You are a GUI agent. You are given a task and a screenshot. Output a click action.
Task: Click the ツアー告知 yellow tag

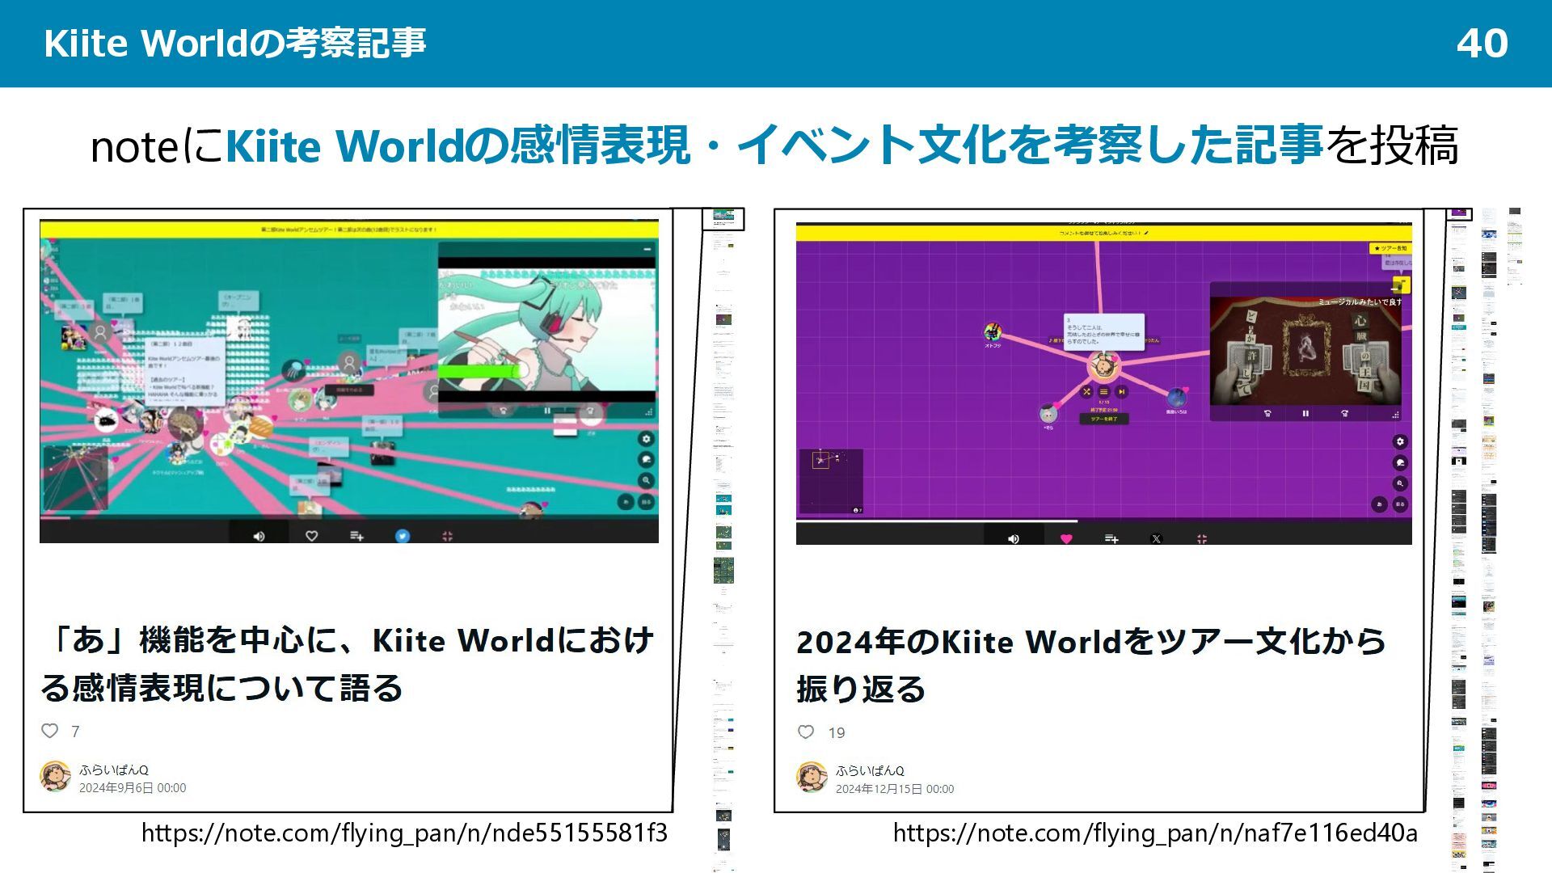click(1390, 249)
